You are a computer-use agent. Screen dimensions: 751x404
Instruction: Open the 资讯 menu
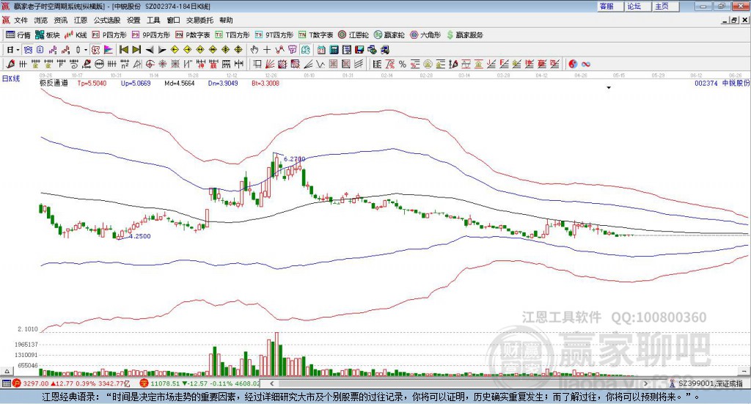61,20
